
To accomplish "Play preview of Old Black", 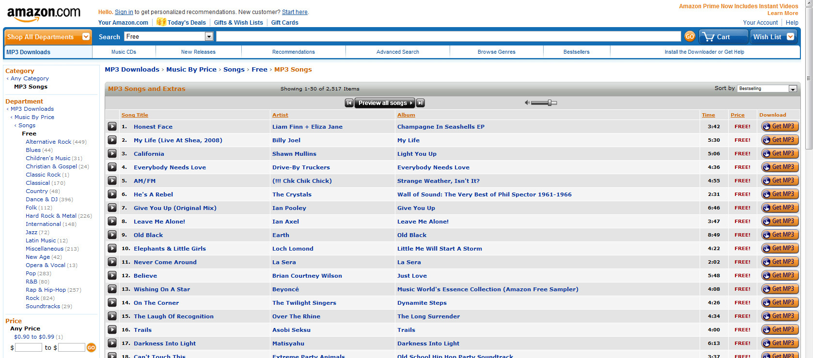I will [x=112, y=235].
